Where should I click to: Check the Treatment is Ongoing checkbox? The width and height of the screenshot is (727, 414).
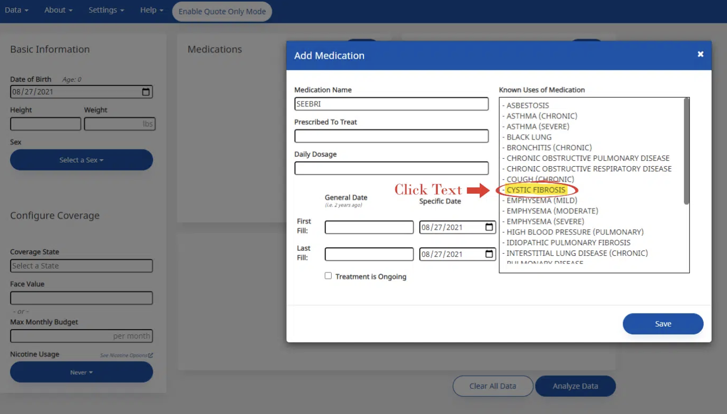pos(328,276)
